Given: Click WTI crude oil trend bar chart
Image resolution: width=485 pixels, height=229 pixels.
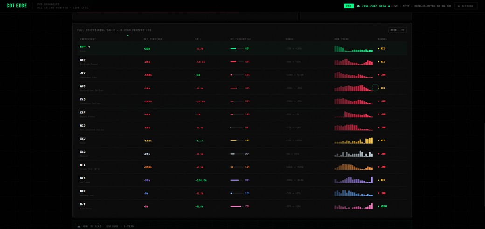Looking at the screenshot, I should [353, 167].
